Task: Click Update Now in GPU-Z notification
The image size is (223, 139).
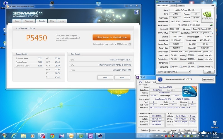Action: pyautogui.click(x=208, y=80)
